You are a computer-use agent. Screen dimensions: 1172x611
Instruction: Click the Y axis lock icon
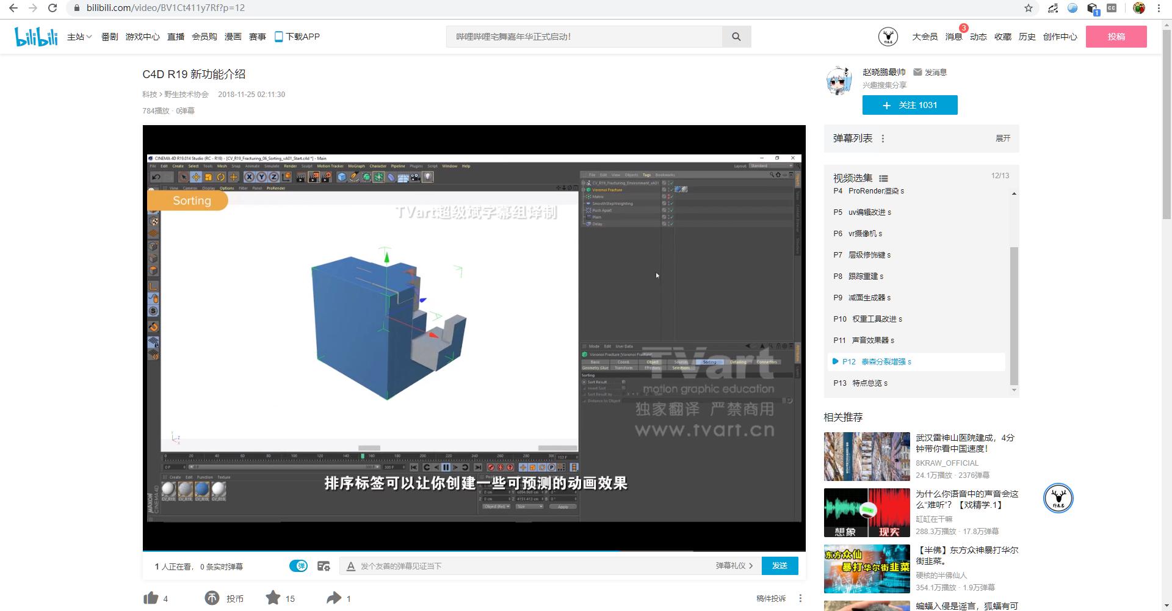tap(260, 177)
